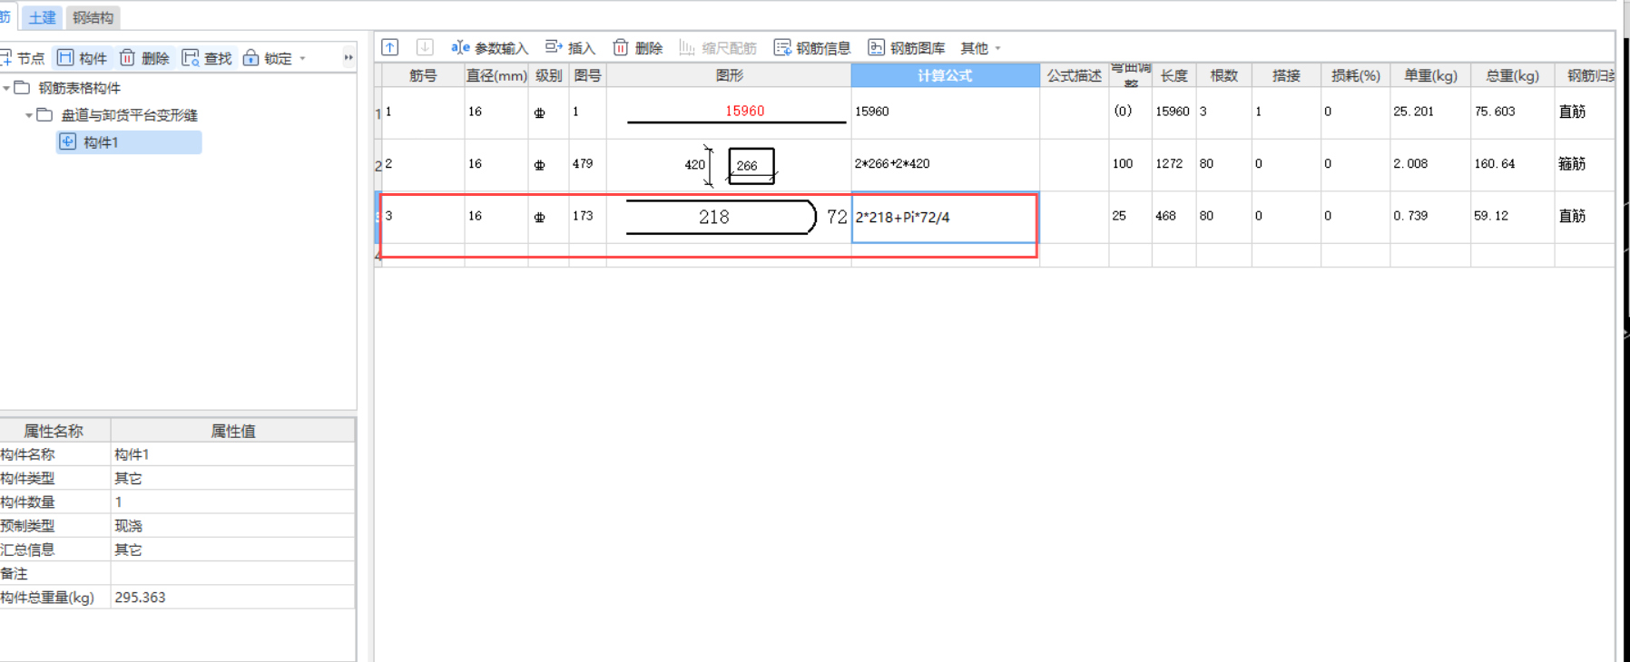
Task: Click the formula cell 2*266+2*420
Action: coord(945,164)
